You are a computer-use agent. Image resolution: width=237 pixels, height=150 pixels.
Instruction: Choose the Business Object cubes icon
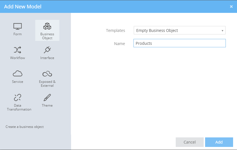(x=47, y=27)
